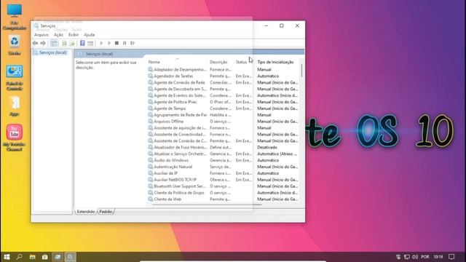
Task: Select Agrupamento de Rede de Par service
Action: (x=180, y=115)
